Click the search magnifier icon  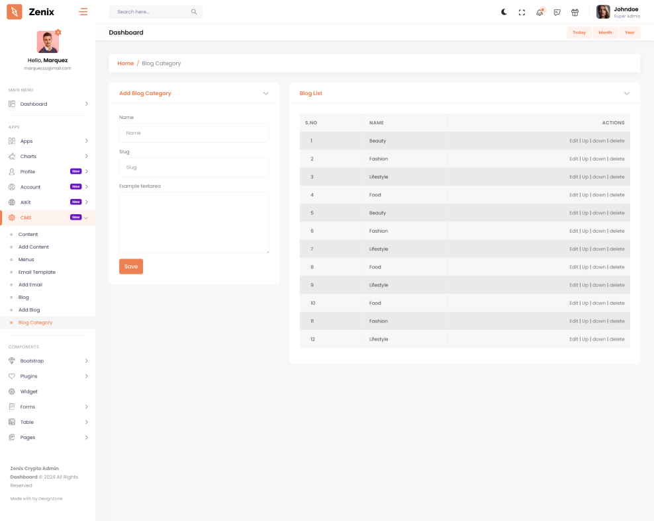click(x=194, y=12)
